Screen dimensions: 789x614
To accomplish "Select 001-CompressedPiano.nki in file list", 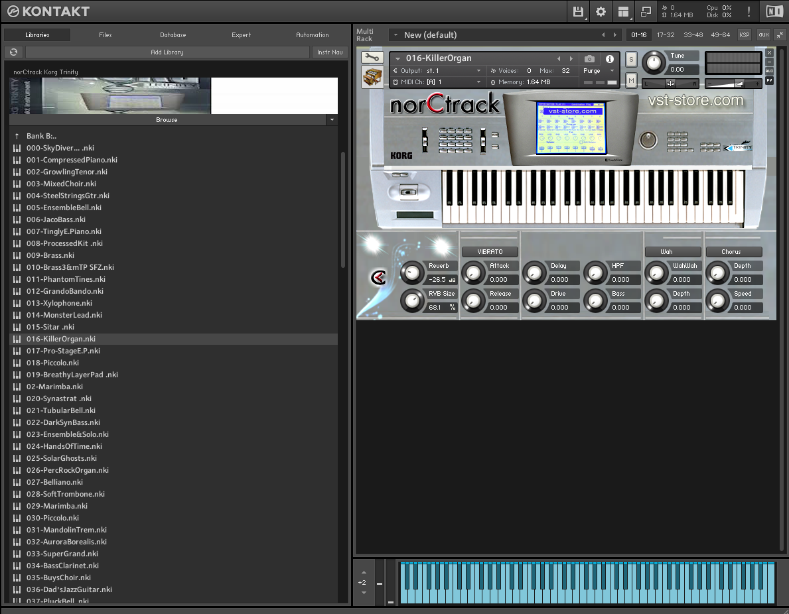I will [173, 160].
